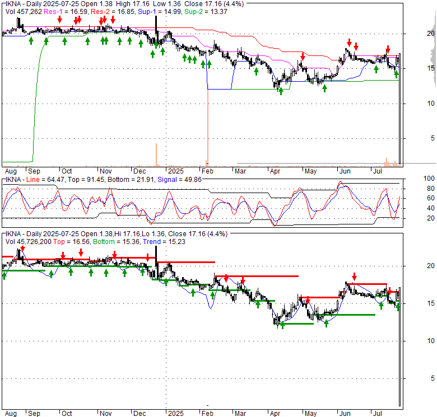The image size is (437, 417).
Task: Click the green up arrow at April low, bottom chart
Action: pyautogui.click(x=282, y=325)
